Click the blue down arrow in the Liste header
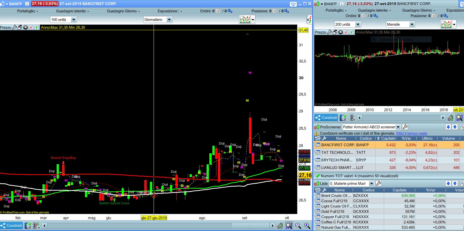Viewport: 464px width, 231px height. click(x=448, y=184)
